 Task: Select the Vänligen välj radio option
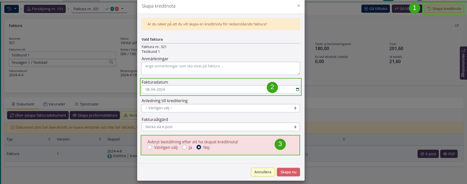[150, 147]
